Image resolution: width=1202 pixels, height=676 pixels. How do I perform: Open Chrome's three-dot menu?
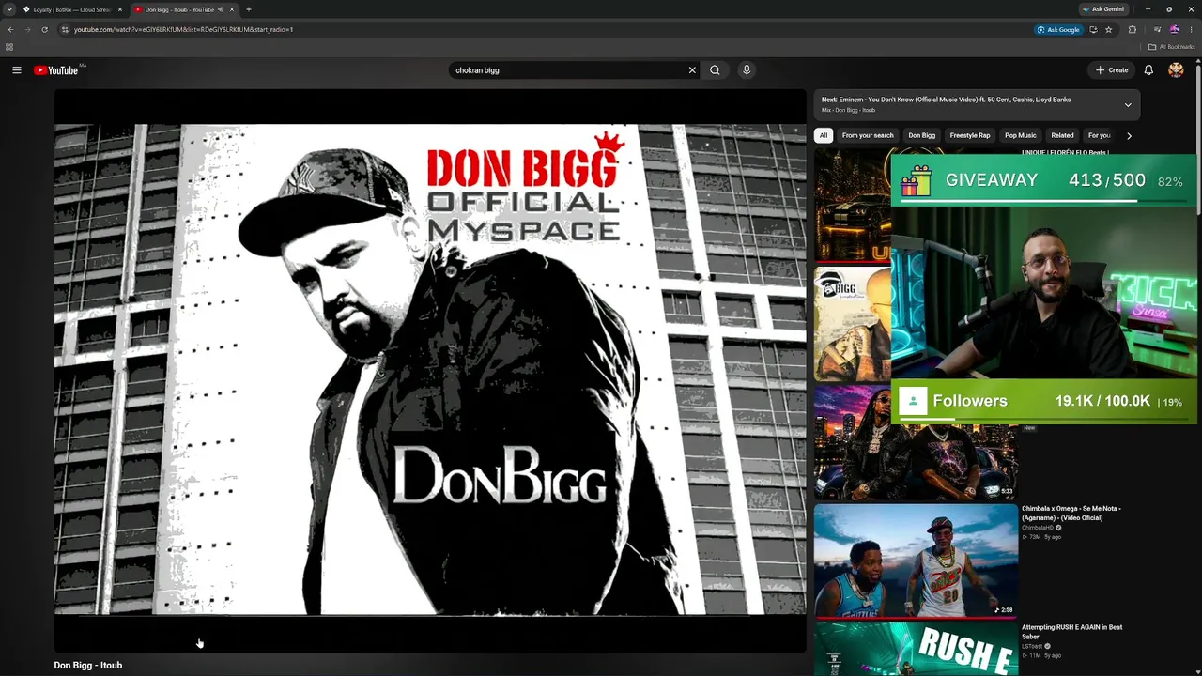click(1191, 29)
